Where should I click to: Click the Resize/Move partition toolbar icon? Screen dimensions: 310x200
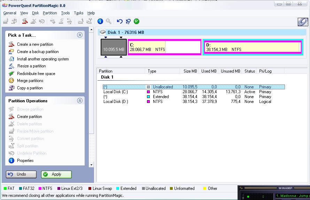coord(6,21)
